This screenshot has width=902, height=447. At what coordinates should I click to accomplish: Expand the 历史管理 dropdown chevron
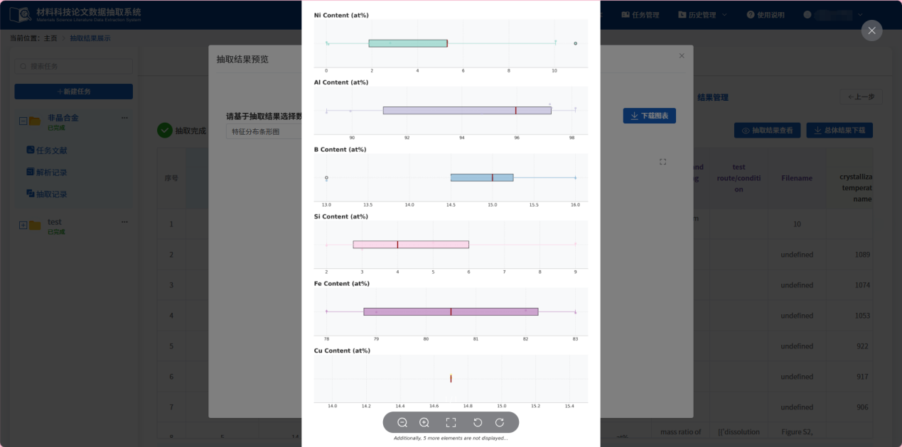(x=726, y=14)
